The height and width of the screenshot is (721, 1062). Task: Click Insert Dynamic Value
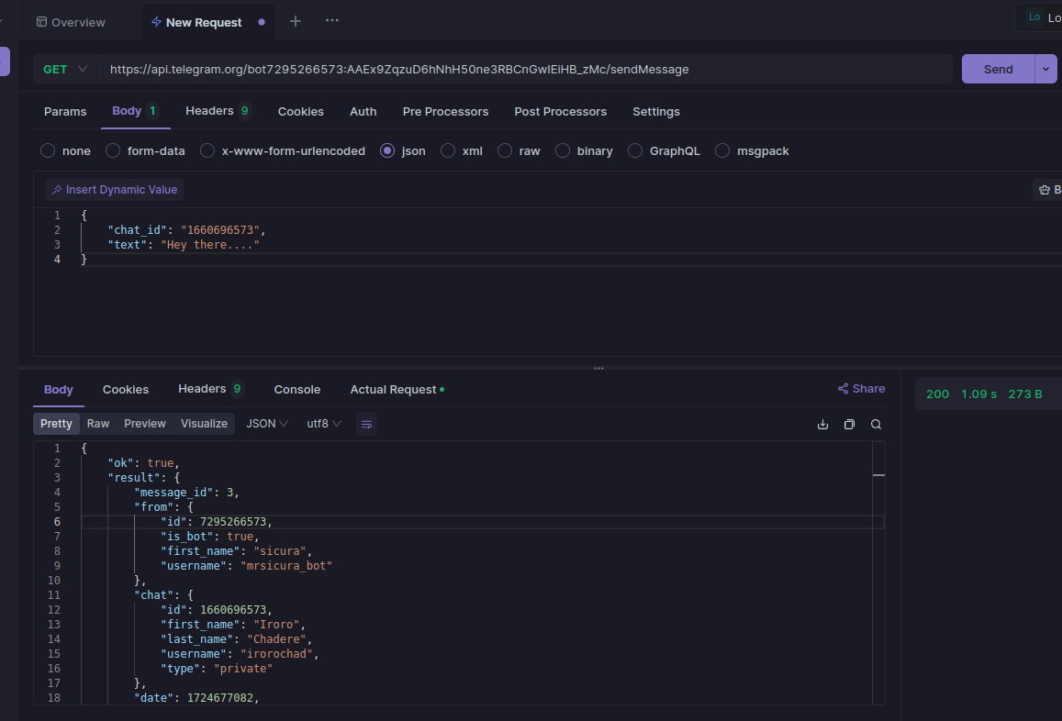tap(115, 190)
